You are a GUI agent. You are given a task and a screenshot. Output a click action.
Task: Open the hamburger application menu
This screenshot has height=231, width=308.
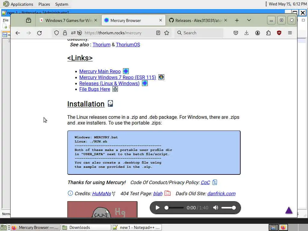290,33
